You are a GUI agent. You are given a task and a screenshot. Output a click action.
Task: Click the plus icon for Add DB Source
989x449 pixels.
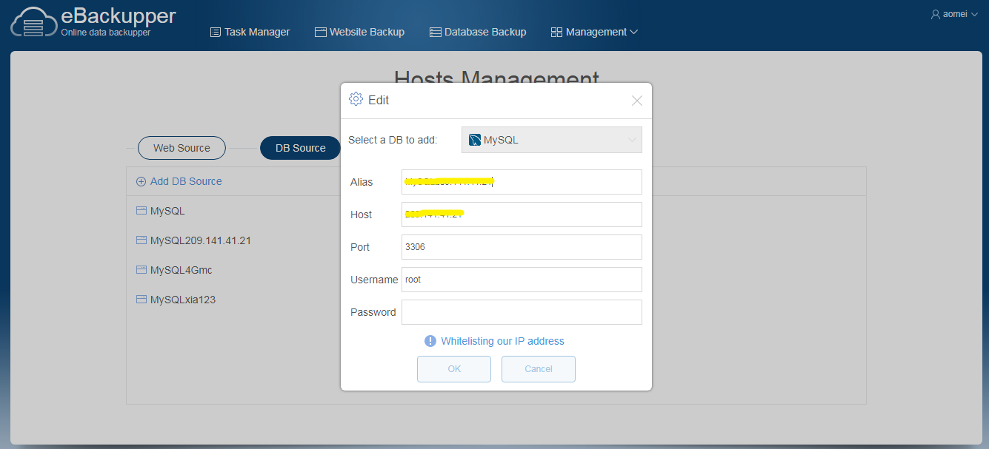pos(141,181)
